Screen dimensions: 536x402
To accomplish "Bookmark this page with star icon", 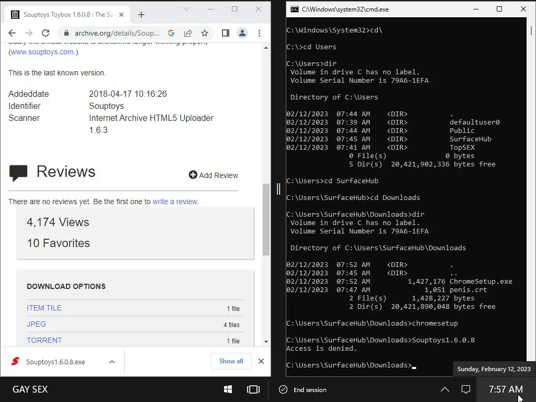I will tap(205, 33).
